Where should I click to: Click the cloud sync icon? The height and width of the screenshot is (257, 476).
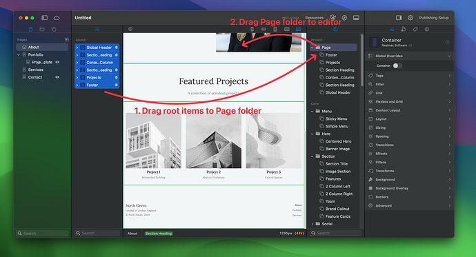pyautogui.click(x=57, y=18)
